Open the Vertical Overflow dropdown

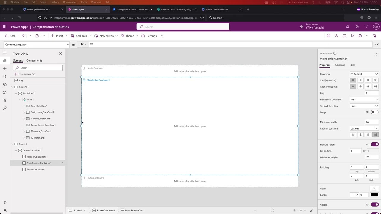point(364,106)
